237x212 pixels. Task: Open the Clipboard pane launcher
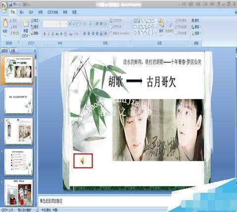click(x=18, y=42)
